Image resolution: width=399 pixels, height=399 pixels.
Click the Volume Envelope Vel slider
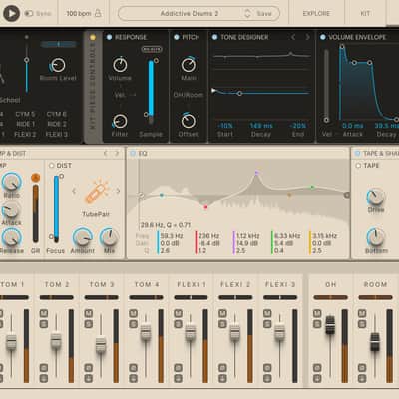(326, 86)
